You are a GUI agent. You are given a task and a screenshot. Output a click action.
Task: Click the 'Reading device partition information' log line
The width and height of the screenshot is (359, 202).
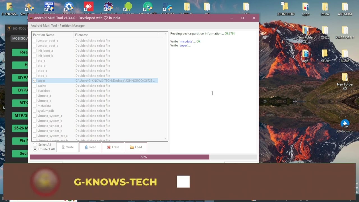tap(202, 33)
